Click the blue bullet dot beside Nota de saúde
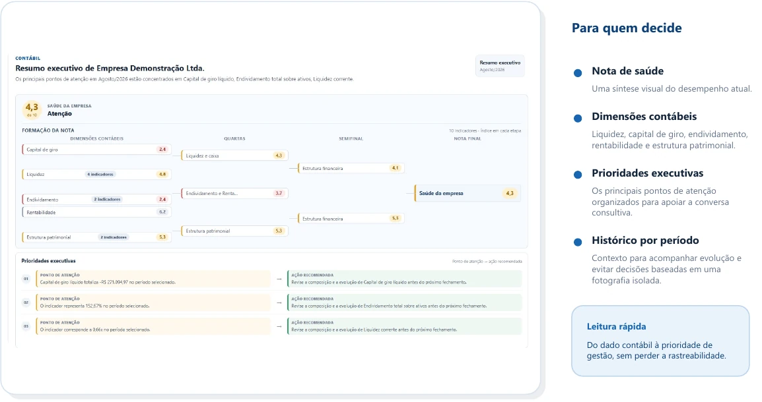The image size is (762, 402). 577,73
